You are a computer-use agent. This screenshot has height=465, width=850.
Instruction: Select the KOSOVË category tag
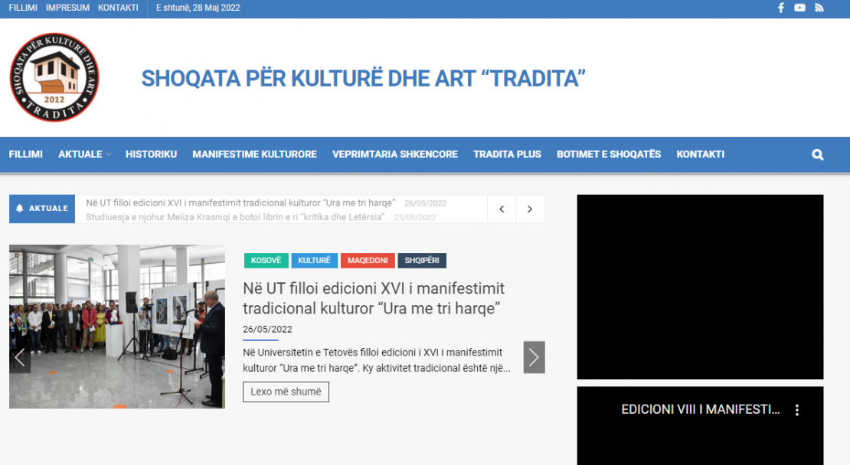[266, 261]
